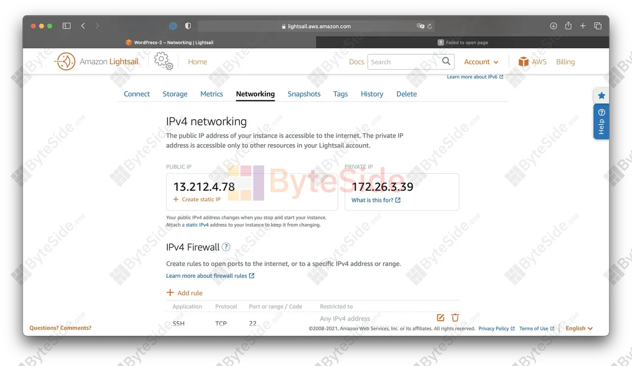
Task: Click the Amazon Lightsail logo
Action: pos(97,62)
